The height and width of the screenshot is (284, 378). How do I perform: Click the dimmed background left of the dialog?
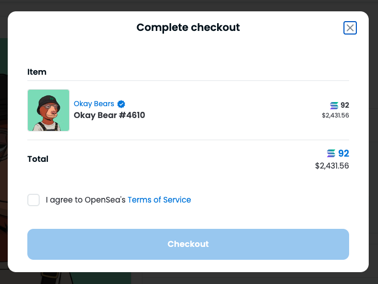(4, 155)
